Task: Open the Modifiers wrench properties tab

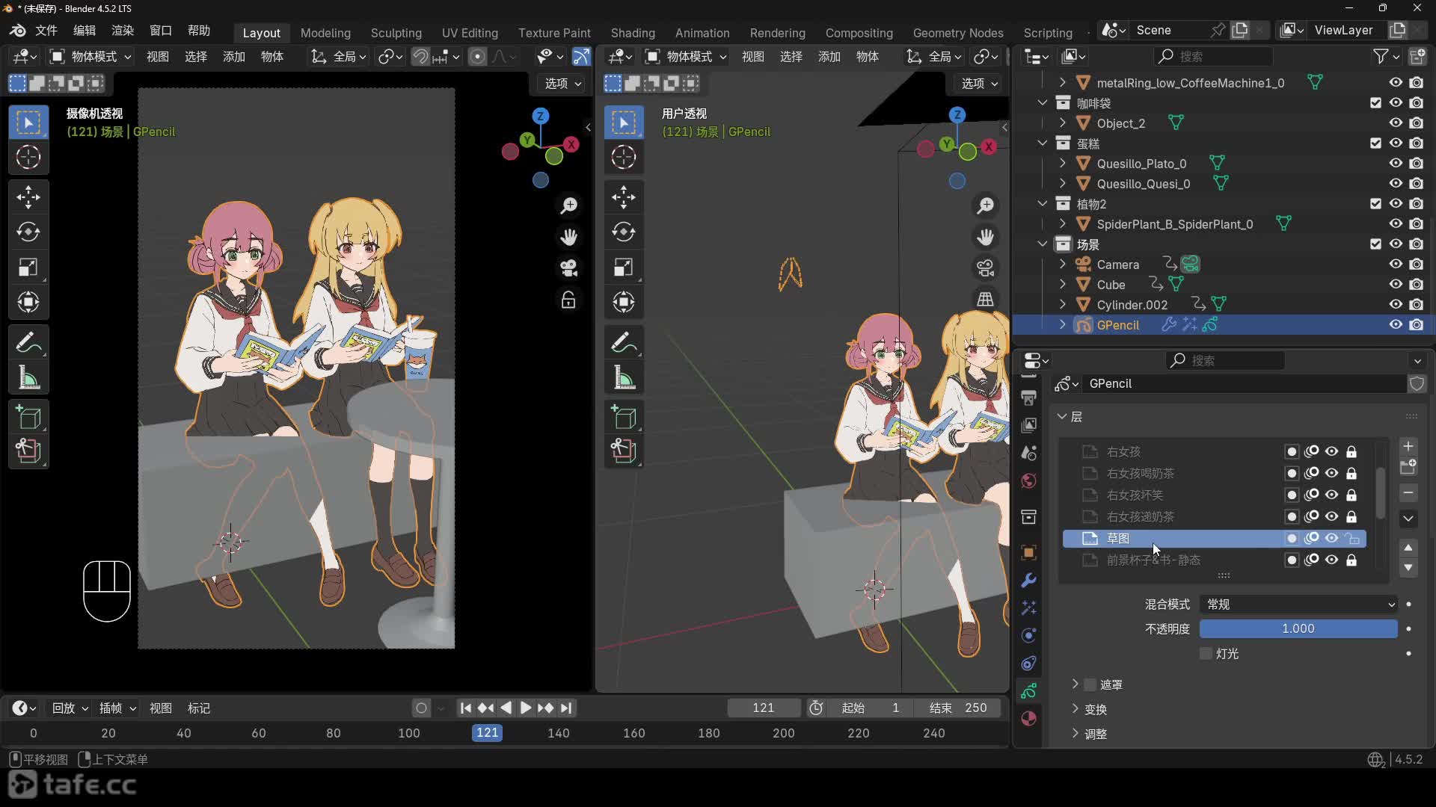Action: point(1029,581)
